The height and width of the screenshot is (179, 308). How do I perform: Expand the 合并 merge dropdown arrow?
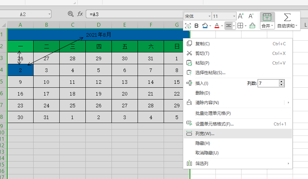tap(272, 26)
